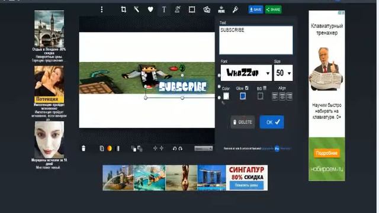
Task: Click the green SHARE button
Action: [274, 9]
